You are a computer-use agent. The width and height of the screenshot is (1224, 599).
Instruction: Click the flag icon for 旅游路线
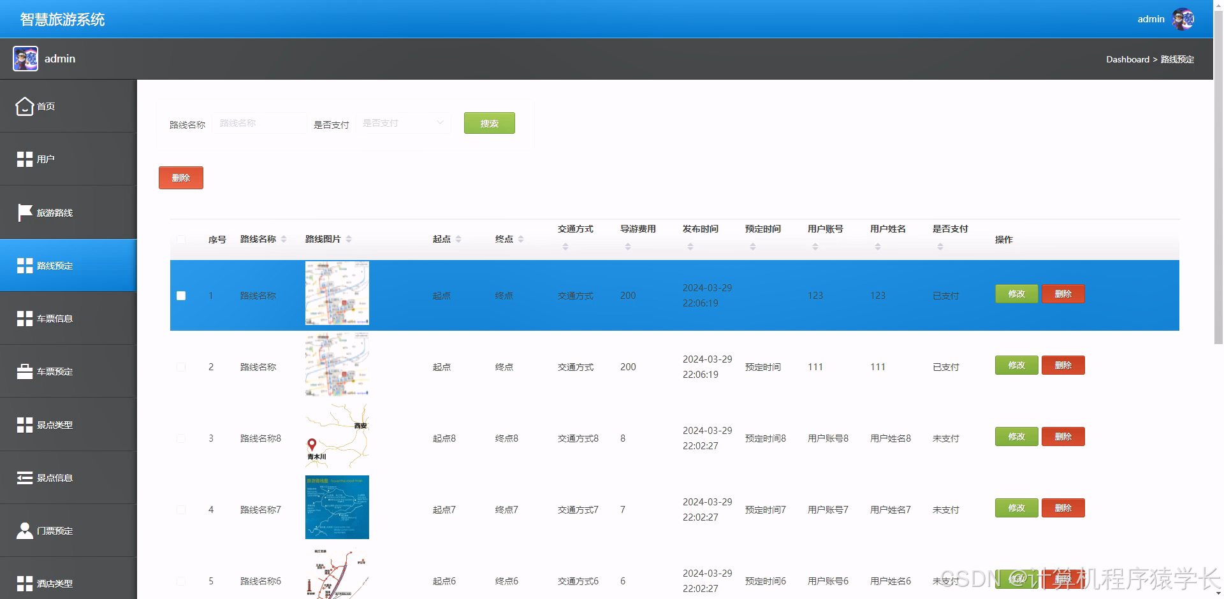24,212
